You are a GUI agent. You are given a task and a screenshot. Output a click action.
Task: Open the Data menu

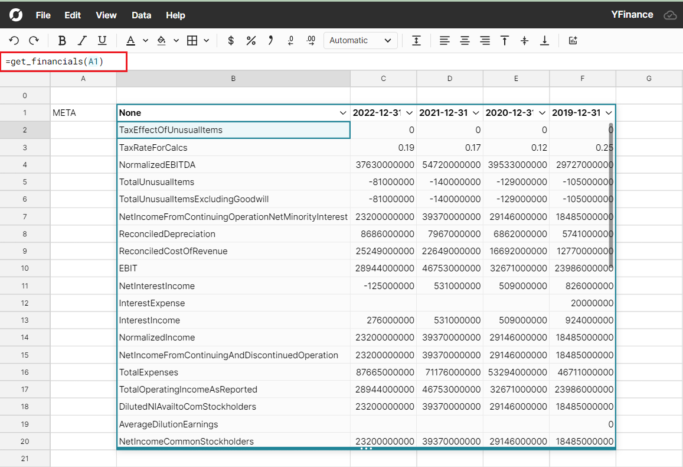(x=142, y=15)
